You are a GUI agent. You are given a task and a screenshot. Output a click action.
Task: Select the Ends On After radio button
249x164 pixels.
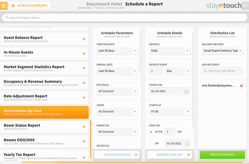[151, 132]
